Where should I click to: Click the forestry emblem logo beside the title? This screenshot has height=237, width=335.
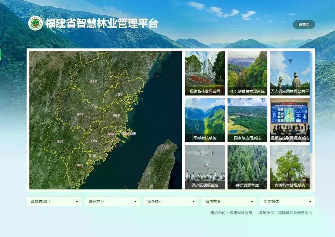pyautogui.click(x=35, y=23)
